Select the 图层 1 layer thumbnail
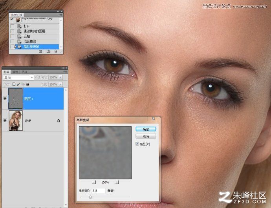The width and height of the screenshot is (271, 208). (x=16, y=99)
